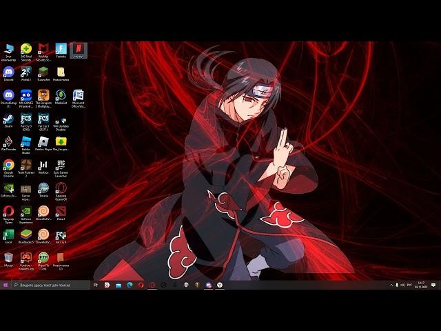The width and height of the screenshot is (441, 331).
Task: Open the MediaGet shortcut
Action: [x=61, y=97]
